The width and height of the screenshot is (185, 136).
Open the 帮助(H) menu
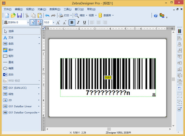[91, 9]
